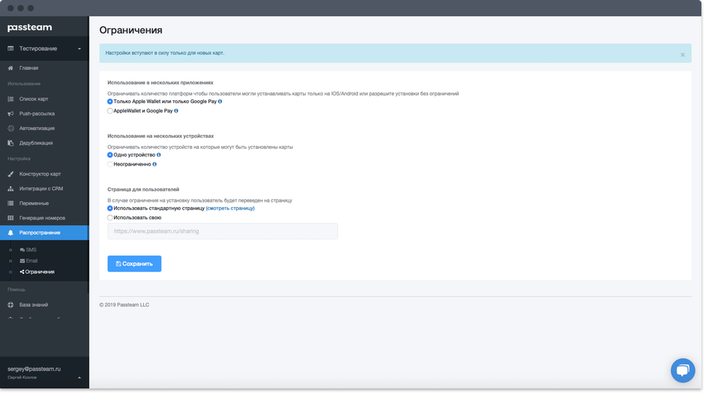Select Одно устройство radio option
The image size is (721, 395).
pos(110,155)
